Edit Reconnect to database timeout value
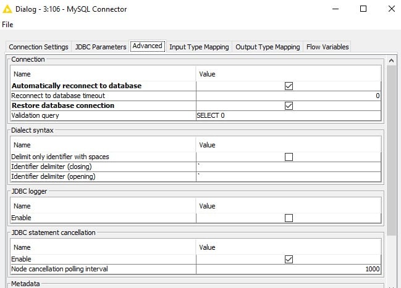 coord(289,96)
